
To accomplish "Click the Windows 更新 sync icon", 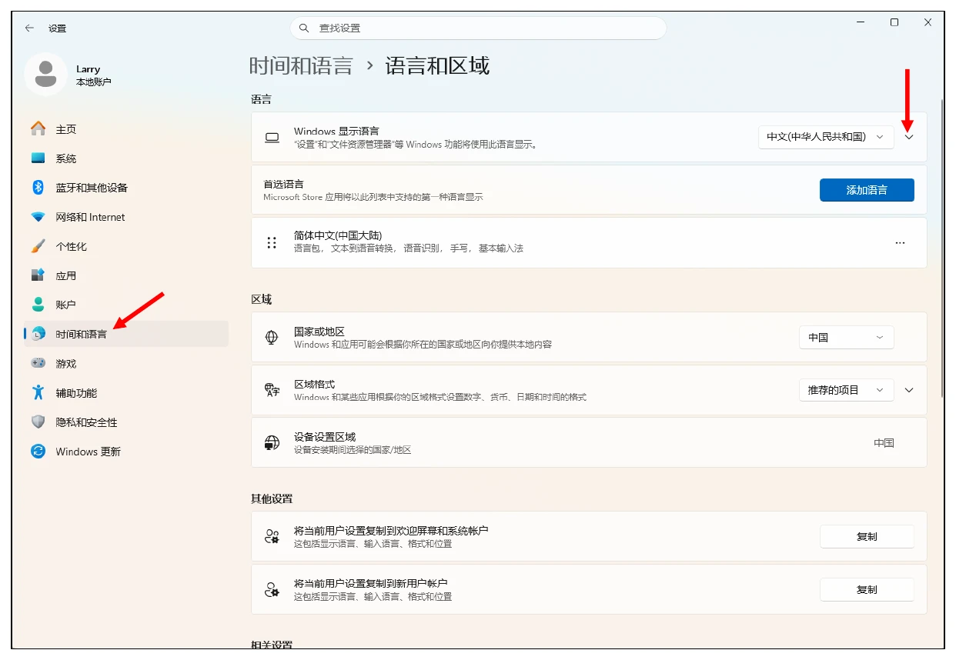I will pos(38,452).
